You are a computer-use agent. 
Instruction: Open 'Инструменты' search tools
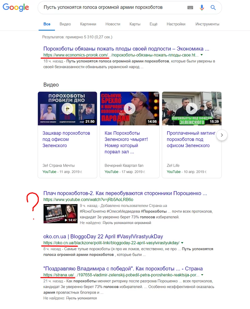click(207, 24)
